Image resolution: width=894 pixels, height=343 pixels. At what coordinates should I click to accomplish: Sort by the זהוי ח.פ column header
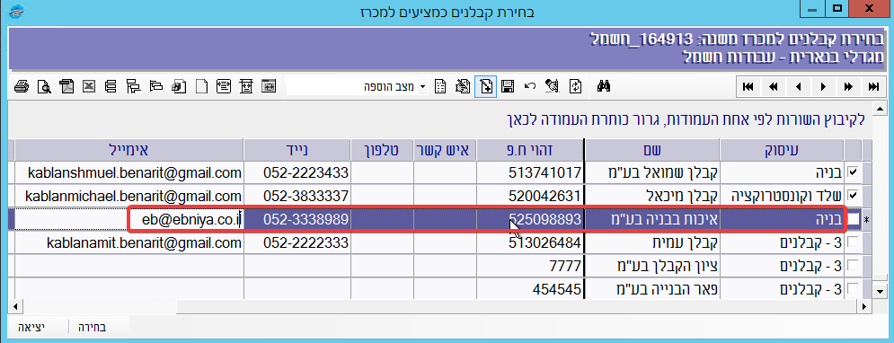pos(530,150)
